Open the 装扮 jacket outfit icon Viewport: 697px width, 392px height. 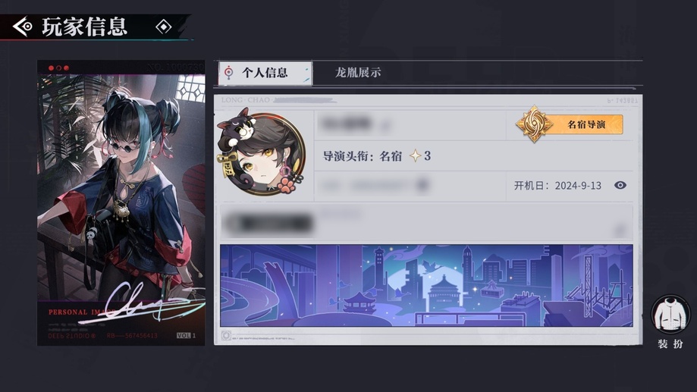point(670,315)
